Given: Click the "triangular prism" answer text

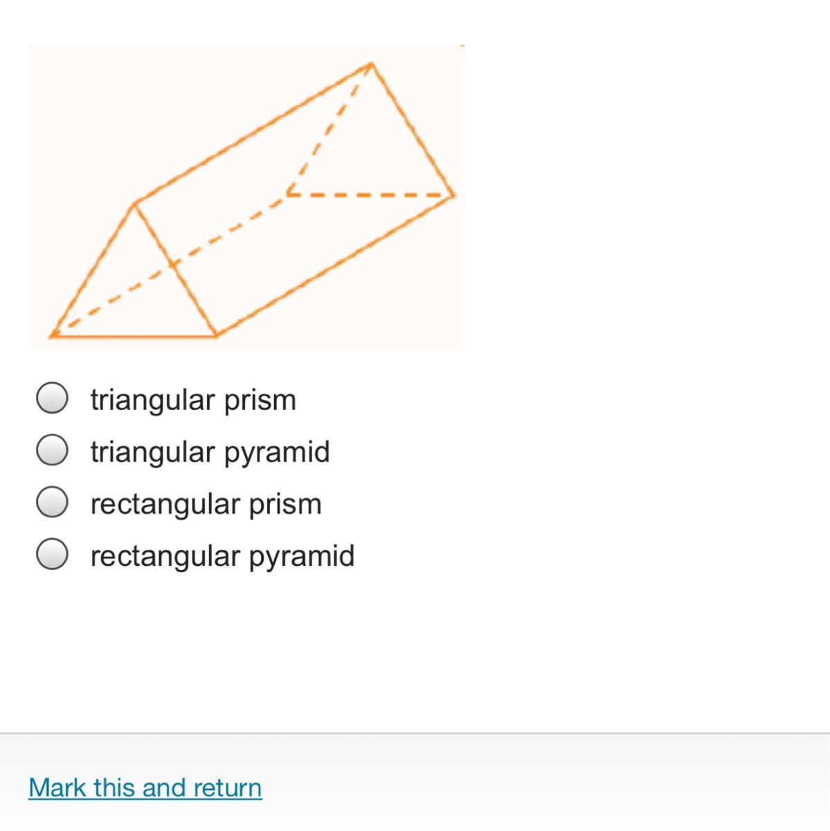Looking at the screenshot, I should pyautogui.click(x=193, y=400).
